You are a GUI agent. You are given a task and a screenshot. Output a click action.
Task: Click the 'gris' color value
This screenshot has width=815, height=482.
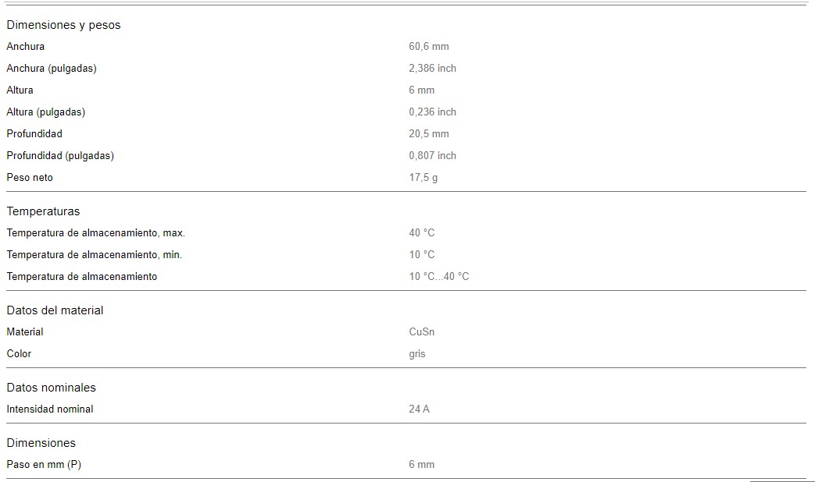coord(416,354)
